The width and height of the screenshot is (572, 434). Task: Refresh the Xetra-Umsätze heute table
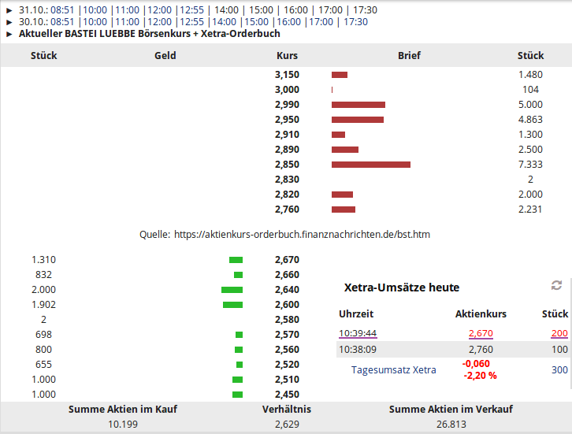click(556, 285)
